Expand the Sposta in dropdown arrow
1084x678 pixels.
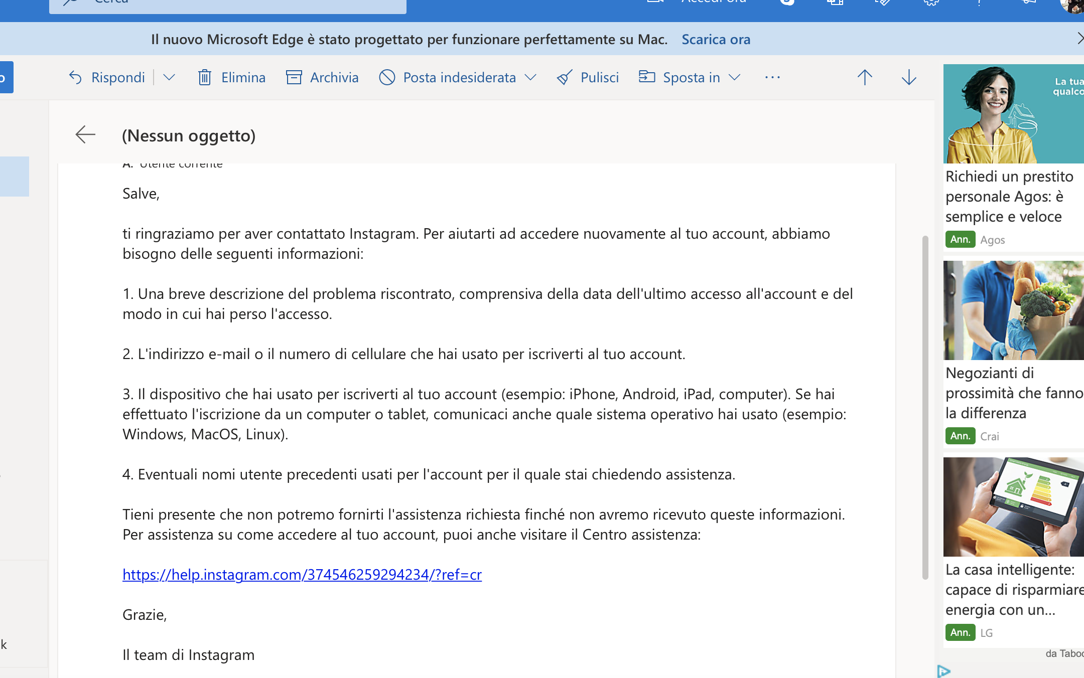pos(735,77)
